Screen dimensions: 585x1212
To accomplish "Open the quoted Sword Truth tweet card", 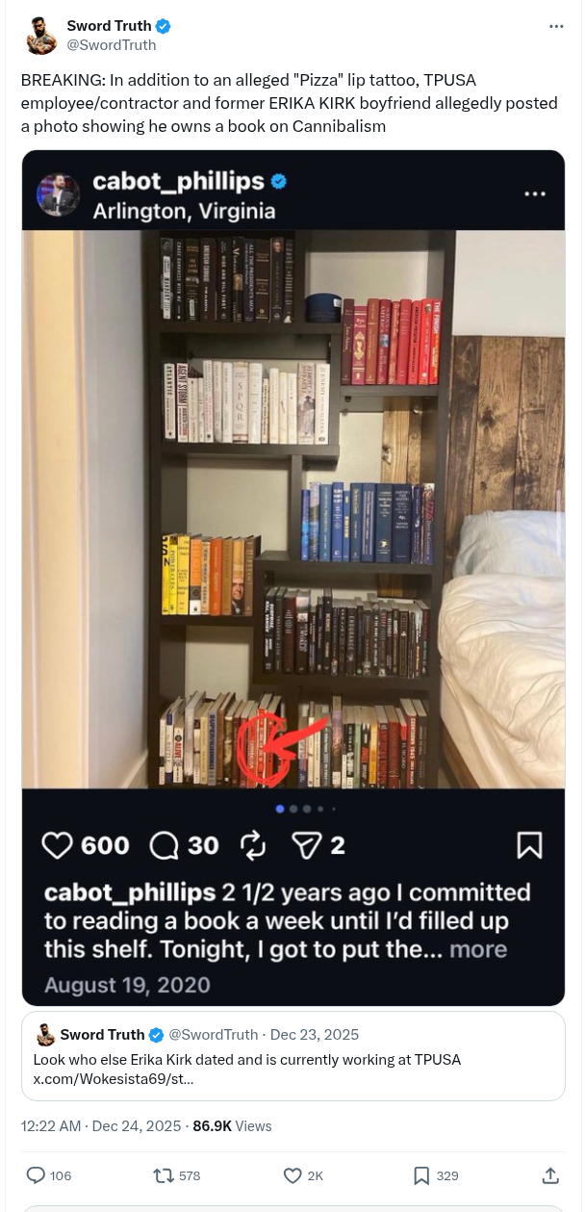I will 293,1055.
